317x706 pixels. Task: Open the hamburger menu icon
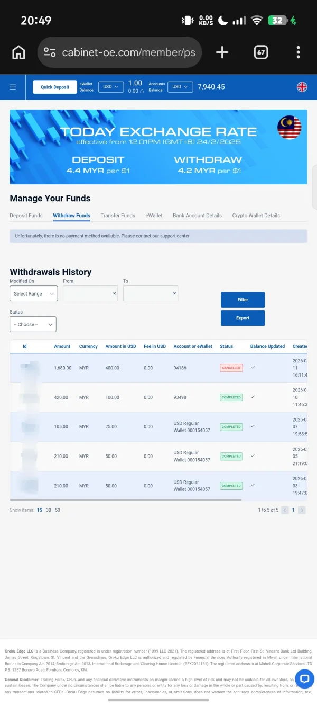click(x=13, y=87)
